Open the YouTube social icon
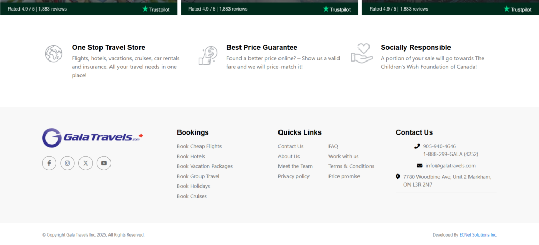The image size is (539, 245). (x=104, y=164)
